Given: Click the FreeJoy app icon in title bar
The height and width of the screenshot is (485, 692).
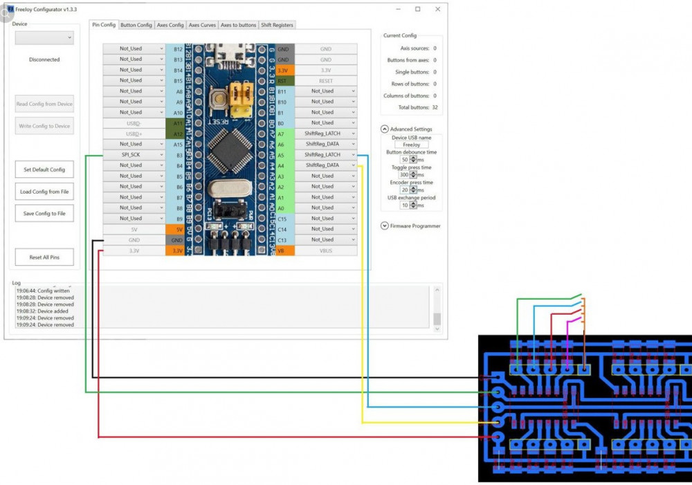Looking at the screenshot, I should [x=10, y=9].
